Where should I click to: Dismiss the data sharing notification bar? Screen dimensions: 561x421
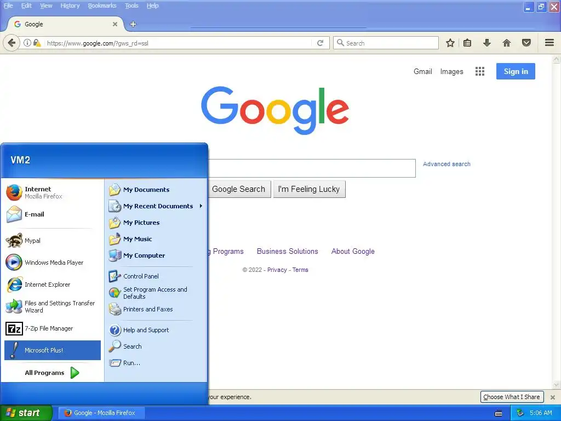[x=553, y=397]
